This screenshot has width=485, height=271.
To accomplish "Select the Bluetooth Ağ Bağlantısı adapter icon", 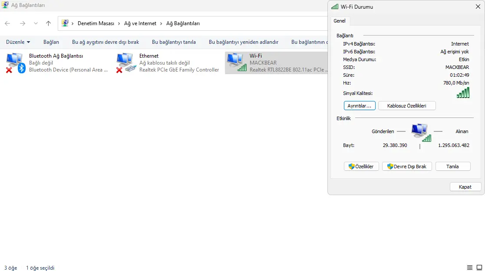I will click(x=16, y=63).
